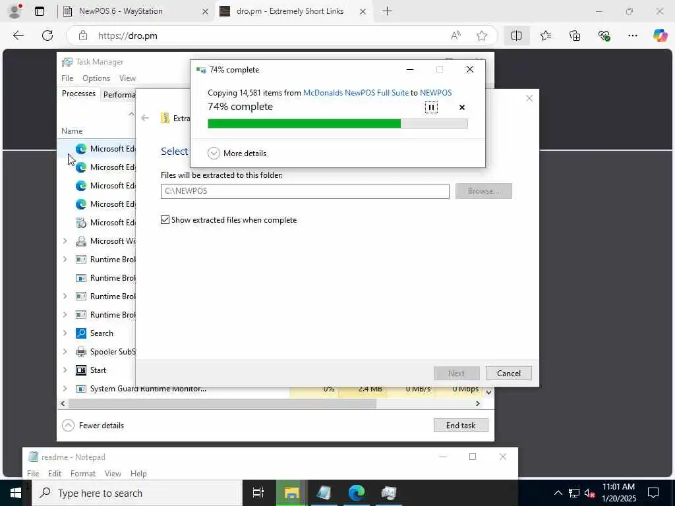Open the Windows Start menu
The width and height of the screenshot is (675, 506).
click(16, 493)
